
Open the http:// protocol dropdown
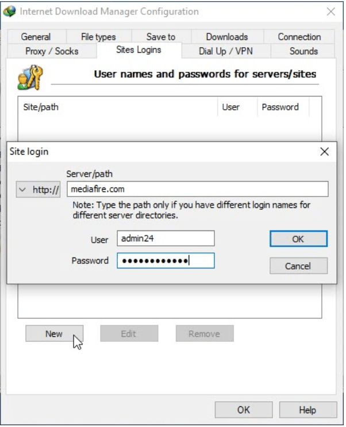(x=38, y=190)
